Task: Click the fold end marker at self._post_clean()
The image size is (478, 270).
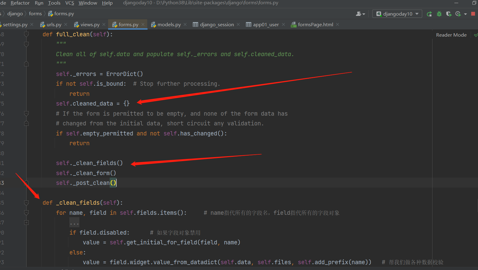Action: tap(26, 183)
